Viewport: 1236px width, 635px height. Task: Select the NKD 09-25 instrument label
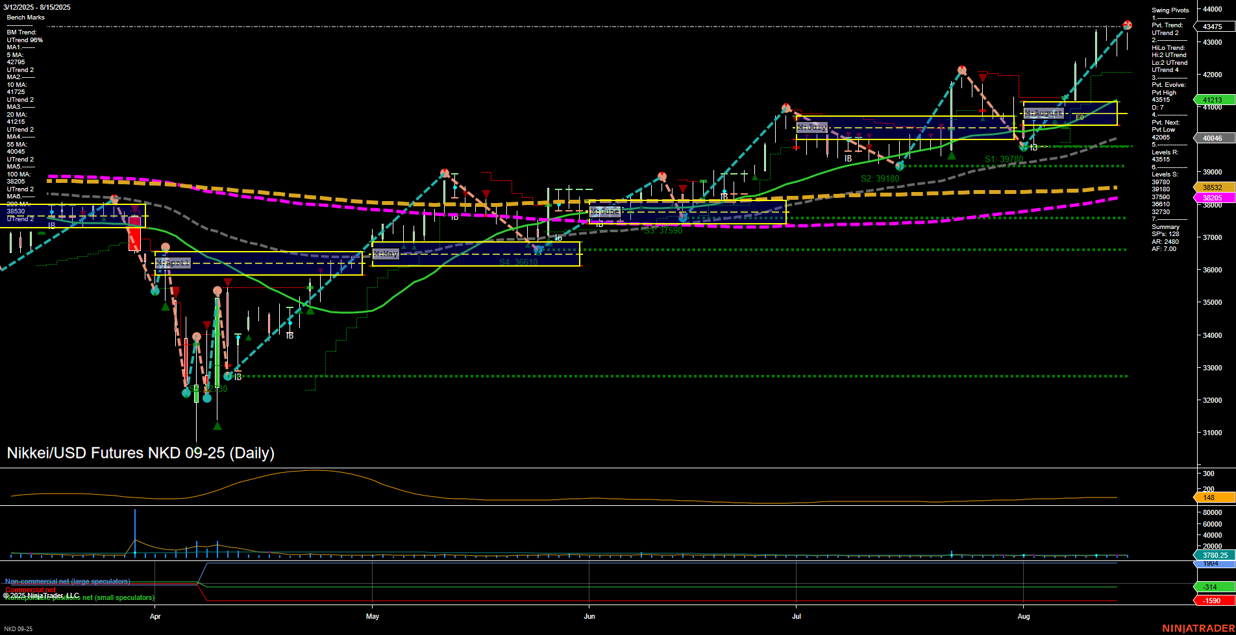pyautogui.click(x=19, y=629)
